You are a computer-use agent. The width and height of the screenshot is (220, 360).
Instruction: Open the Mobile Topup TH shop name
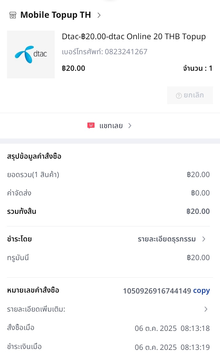point(56,15)
